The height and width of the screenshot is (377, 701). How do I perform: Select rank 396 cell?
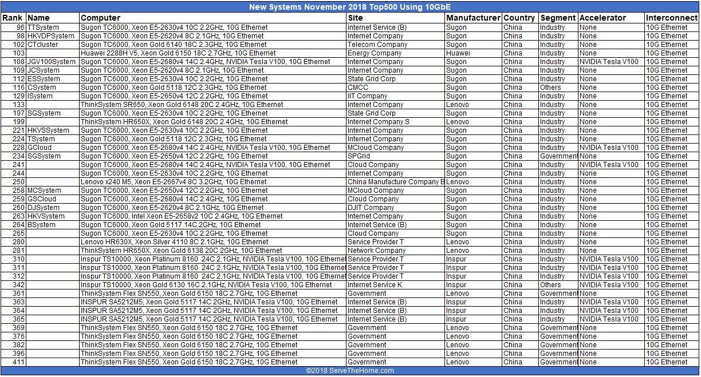pyautogui.click(x=13, y=354)
